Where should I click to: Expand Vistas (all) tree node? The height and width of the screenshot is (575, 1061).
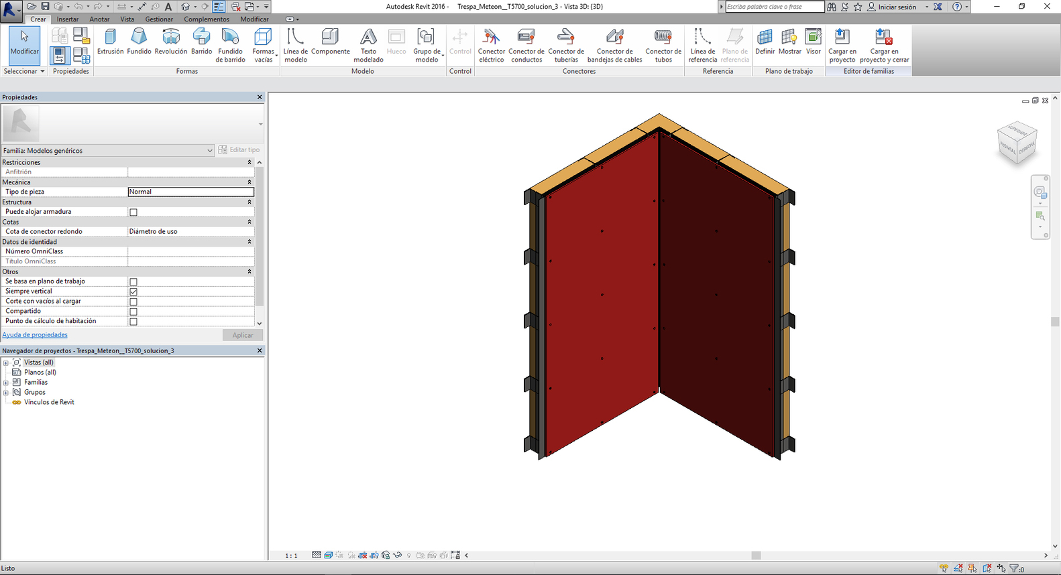6,363
